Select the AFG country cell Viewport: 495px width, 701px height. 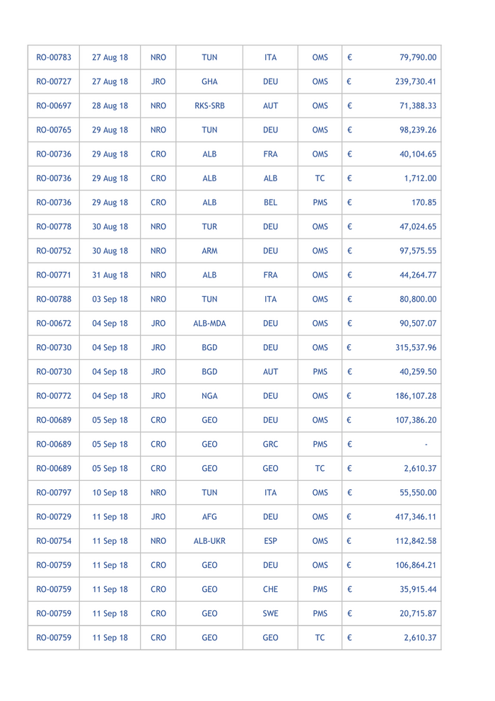tap(209, 517)
